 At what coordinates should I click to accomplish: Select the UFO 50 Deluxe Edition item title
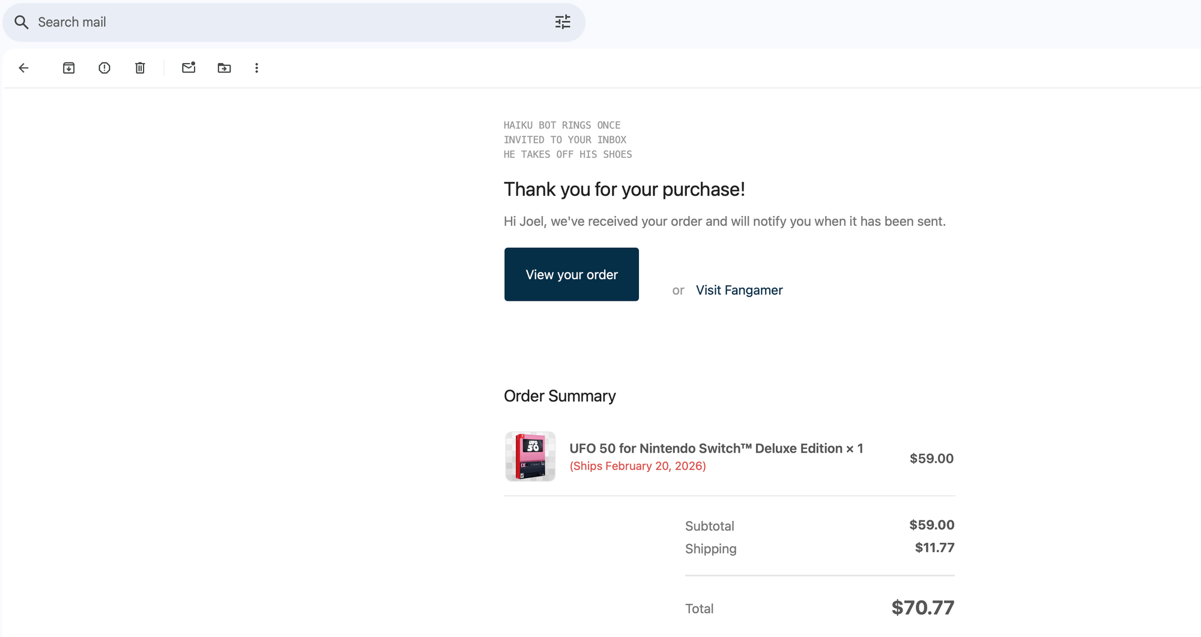tap(716, 448)
